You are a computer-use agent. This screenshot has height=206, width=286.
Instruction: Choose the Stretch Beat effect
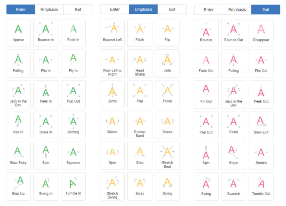[x=167, y=155]
